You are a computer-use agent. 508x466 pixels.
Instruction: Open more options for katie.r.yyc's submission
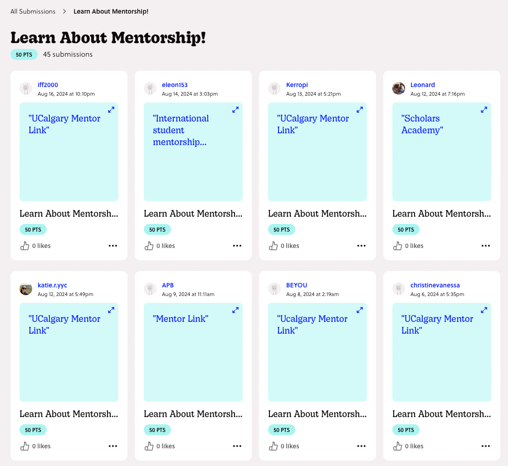pos(113,446)
